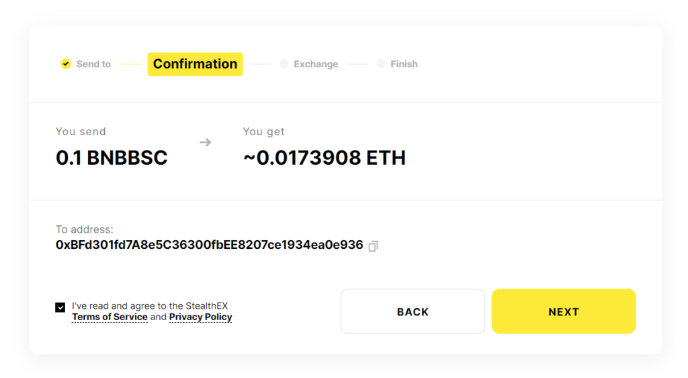
Task: Go back with the BACK button
Action: 413,311
